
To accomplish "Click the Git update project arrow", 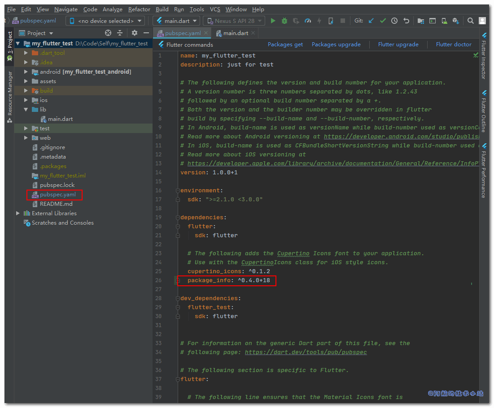I will (371, 21).
